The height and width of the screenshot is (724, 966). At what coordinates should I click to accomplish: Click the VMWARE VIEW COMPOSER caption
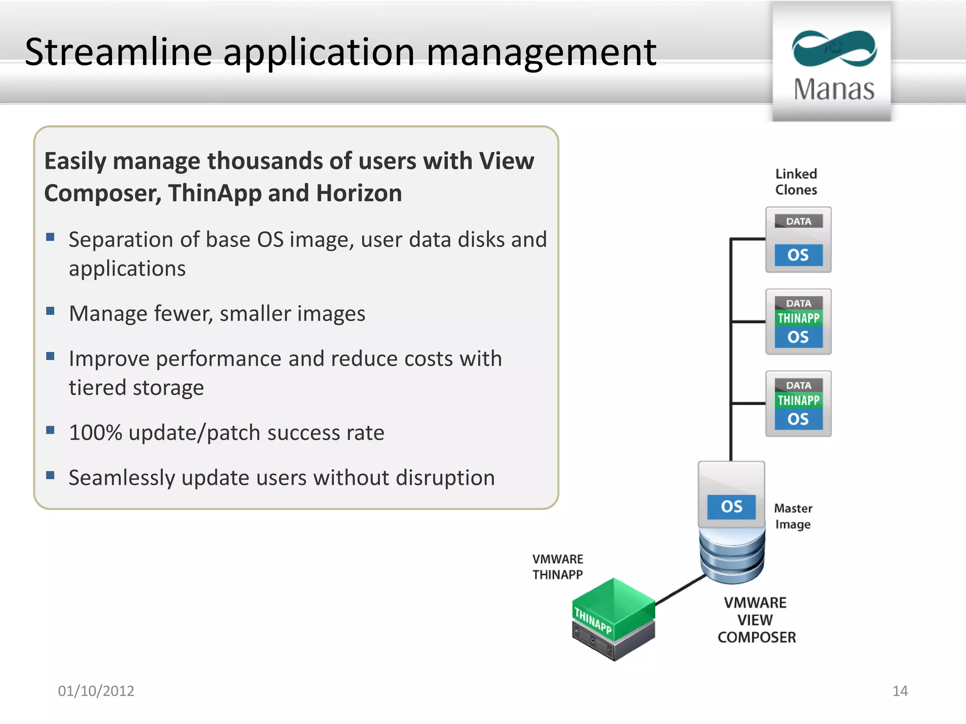click(x=756, y=619)
